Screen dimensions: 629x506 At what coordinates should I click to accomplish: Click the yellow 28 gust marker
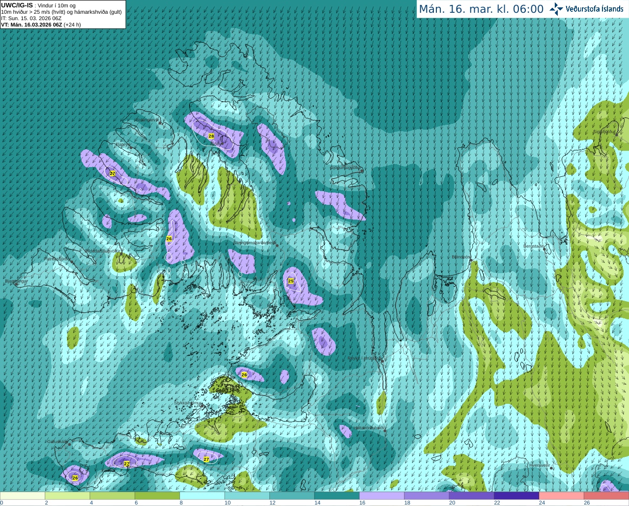pos(211,136)
